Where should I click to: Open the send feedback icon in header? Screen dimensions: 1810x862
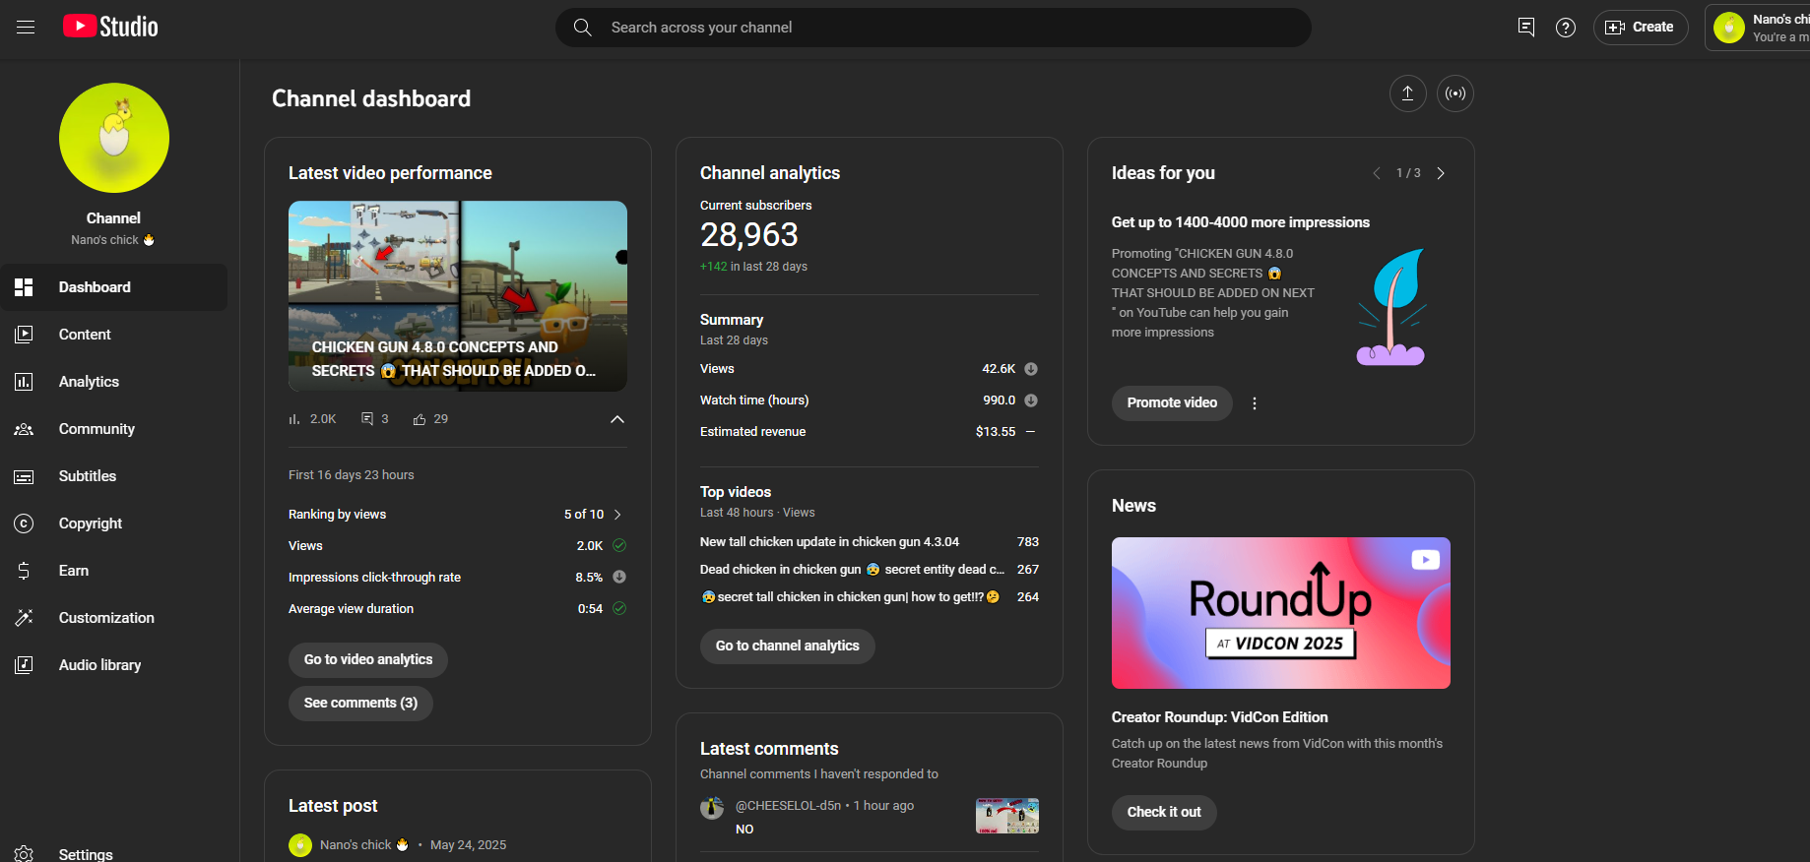click(x=1526, y=28)
